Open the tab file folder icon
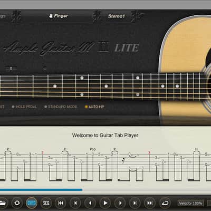Image resolution: width=211 pixels, height=211 pixels. 3,203
